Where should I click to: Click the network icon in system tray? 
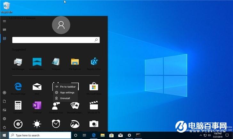coord(205,135)
